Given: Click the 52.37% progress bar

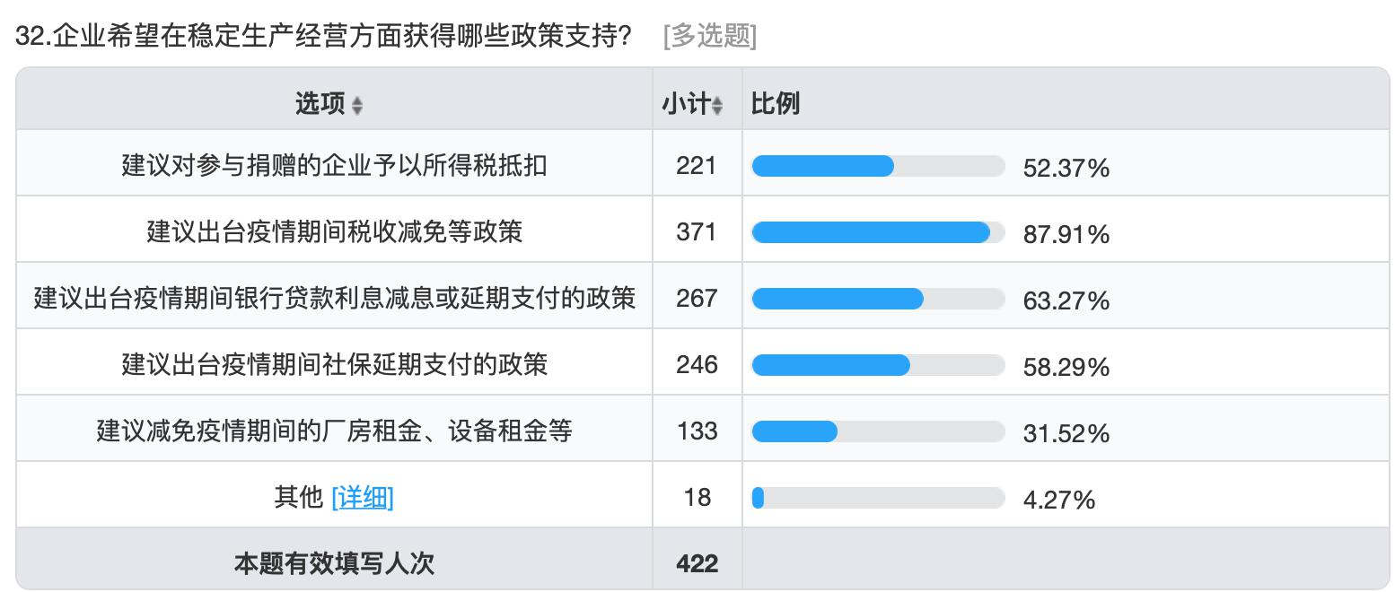Looking at the screenshot, I should (x=877, y=166).
